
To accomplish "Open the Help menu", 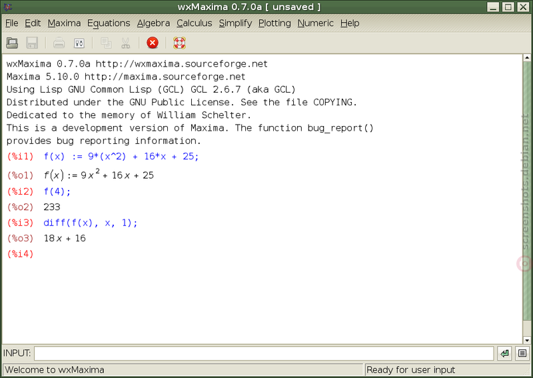I will coord(350,23).
